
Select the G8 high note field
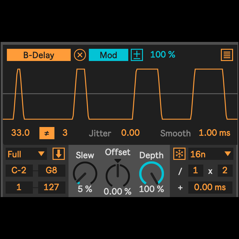[52, 171]
